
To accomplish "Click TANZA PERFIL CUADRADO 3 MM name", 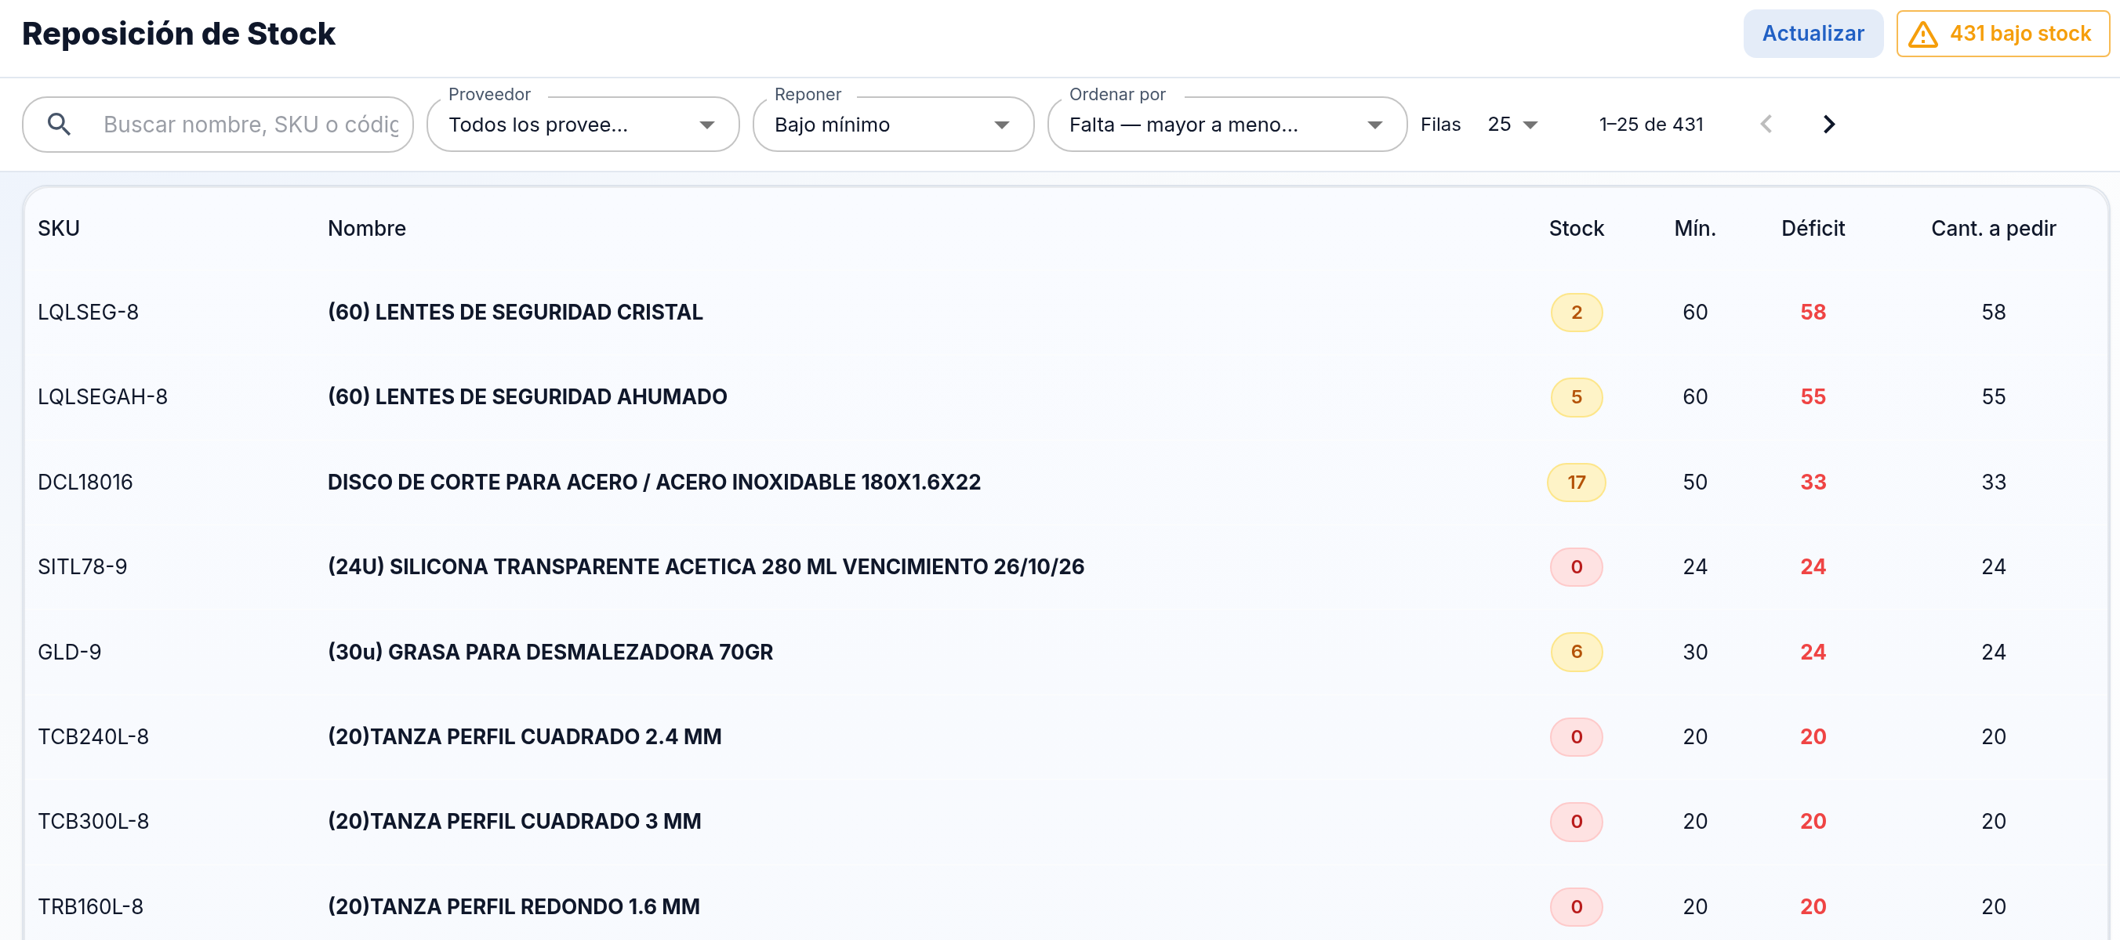I will click(x=514, y=822).
